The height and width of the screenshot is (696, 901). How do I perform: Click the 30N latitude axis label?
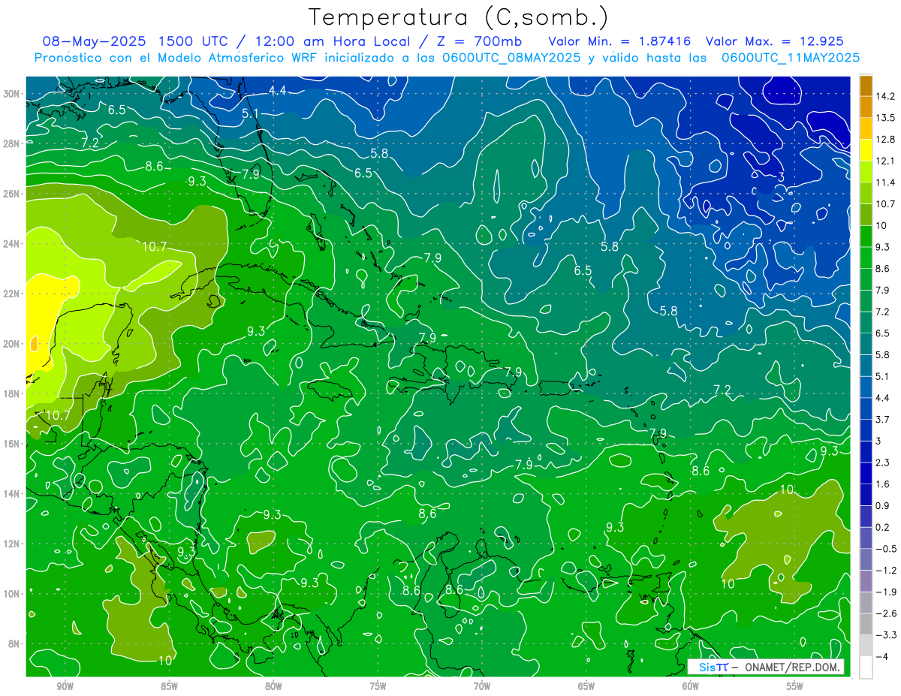coord(11,94)
